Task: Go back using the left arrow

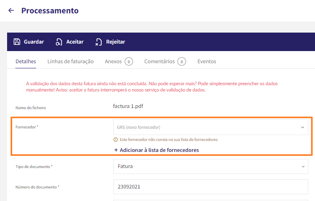Action: pos(11,11)
